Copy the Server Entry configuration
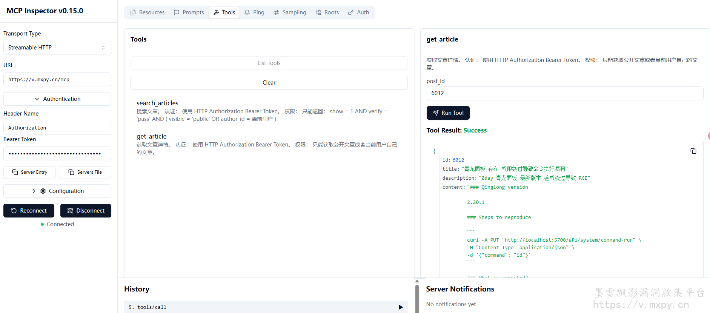The width and height of the screenshot is (710, 313). click(29, 172)
